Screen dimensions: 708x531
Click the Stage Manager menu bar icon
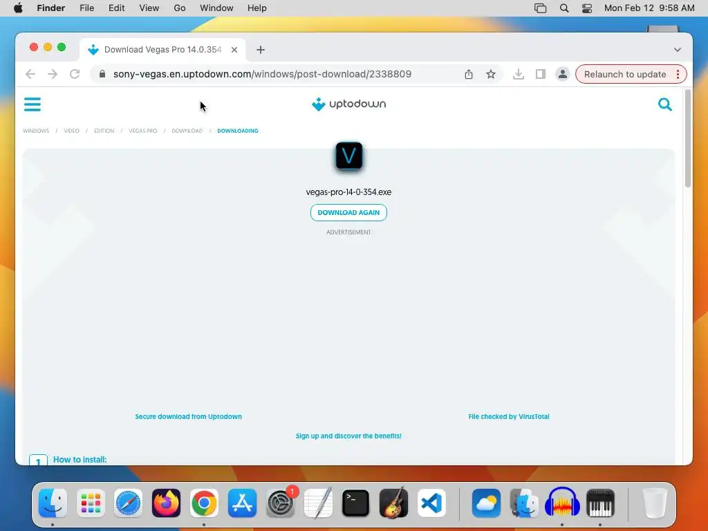pyautogui.click(x=541, y=8)
